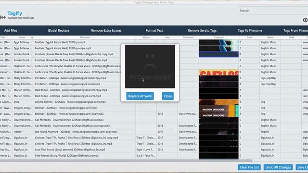Click Undo All Changes button
The image size is (308, 173).
click(x=278, y=167)
